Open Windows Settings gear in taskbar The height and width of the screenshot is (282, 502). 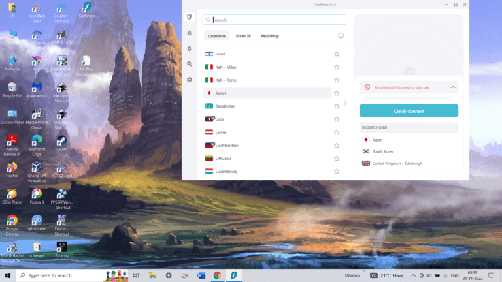point(169,275)
